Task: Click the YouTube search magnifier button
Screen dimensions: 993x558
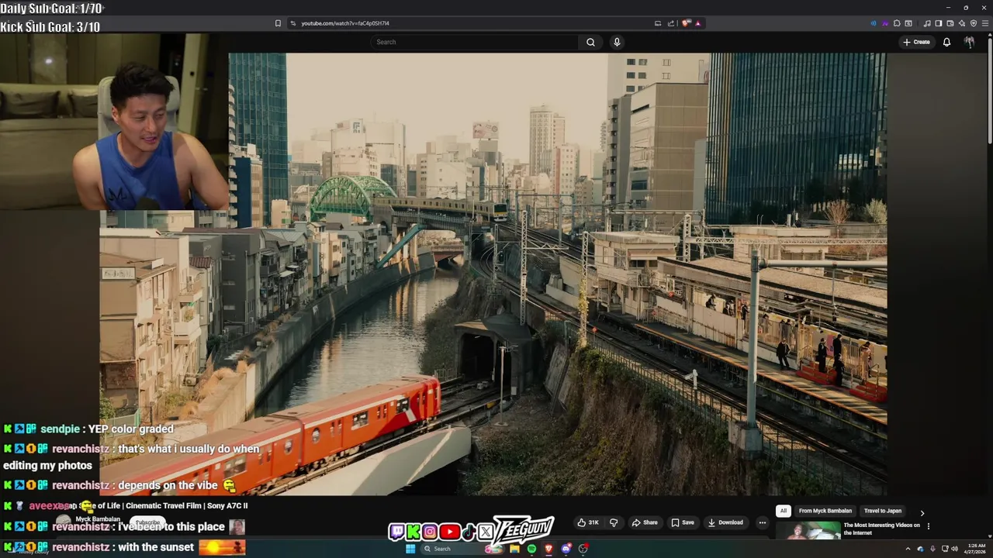Action: click(590, 42)
